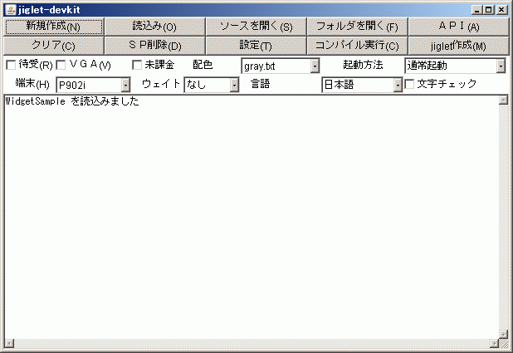Open folder via フォルダを開く(F)
This screenshot has width=513, height=353.
point(358,27)
